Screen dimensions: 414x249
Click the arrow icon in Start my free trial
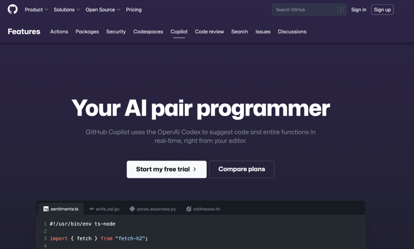194,169
